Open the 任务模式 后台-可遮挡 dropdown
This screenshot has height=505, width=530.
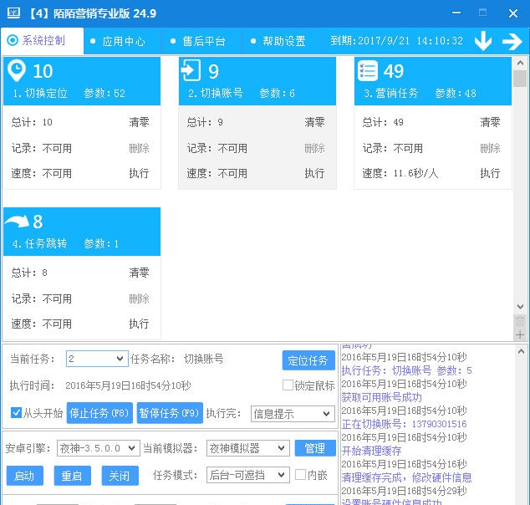248,475
